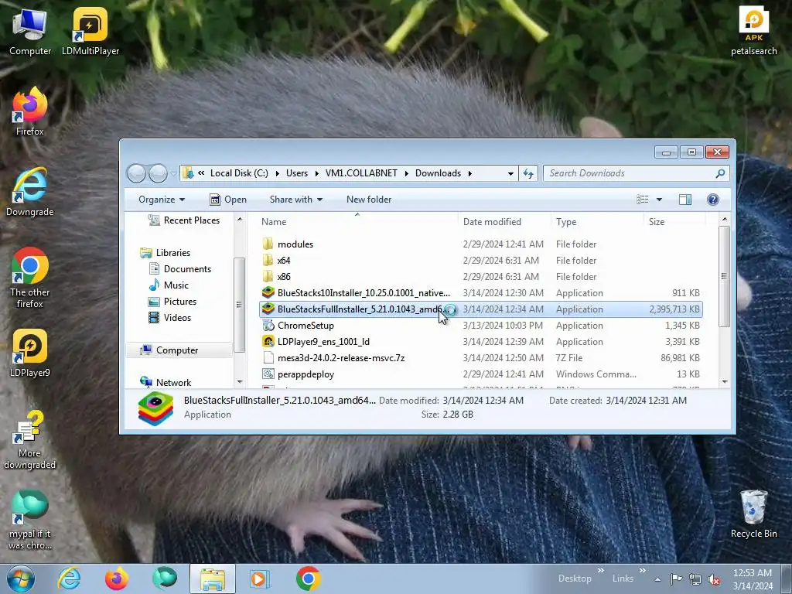Open the Computer desktop icon

tap(30, 32)
